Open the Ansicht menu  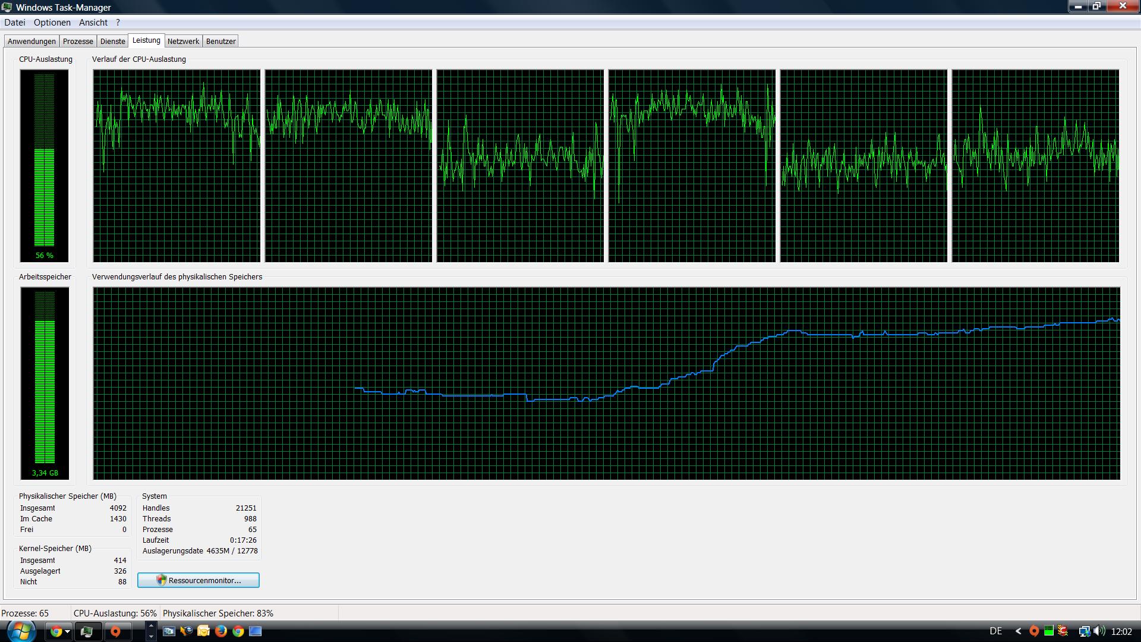pyautogui.click(x=93, y=23)
